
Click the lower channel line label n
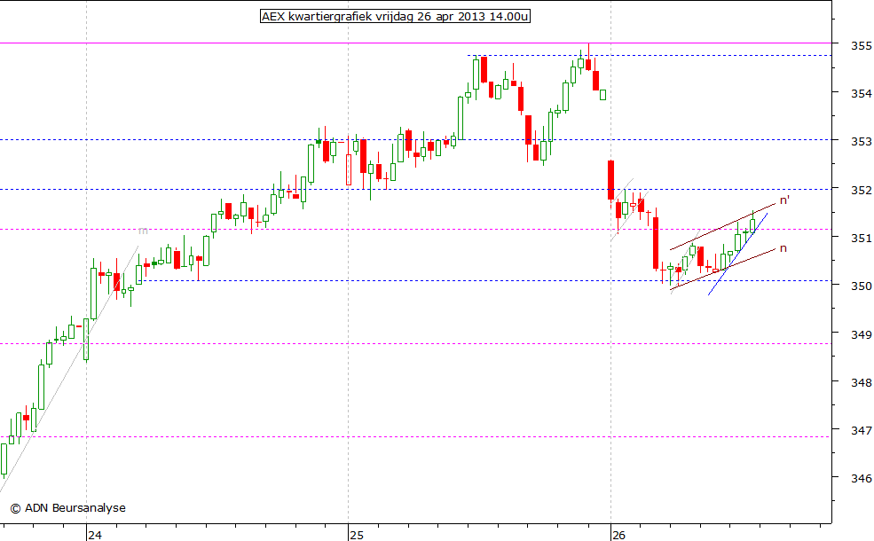(783, 248)
